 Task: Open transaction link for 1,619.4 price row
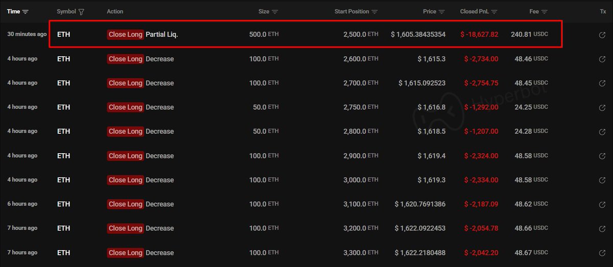point(602,156)
